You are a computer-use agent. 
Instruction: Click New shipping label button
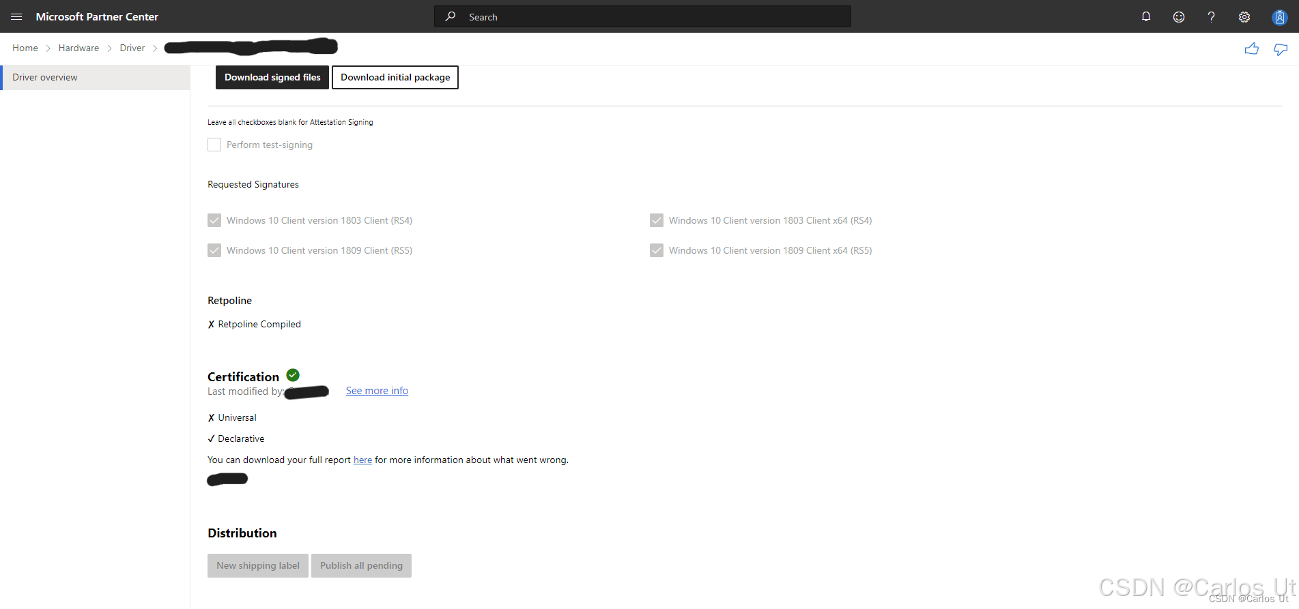click(258, 565)
